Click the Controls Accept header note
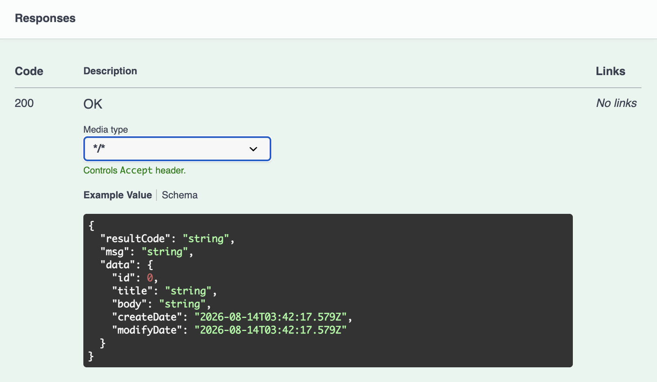This screenshot has width=657, height=382. 135,171
